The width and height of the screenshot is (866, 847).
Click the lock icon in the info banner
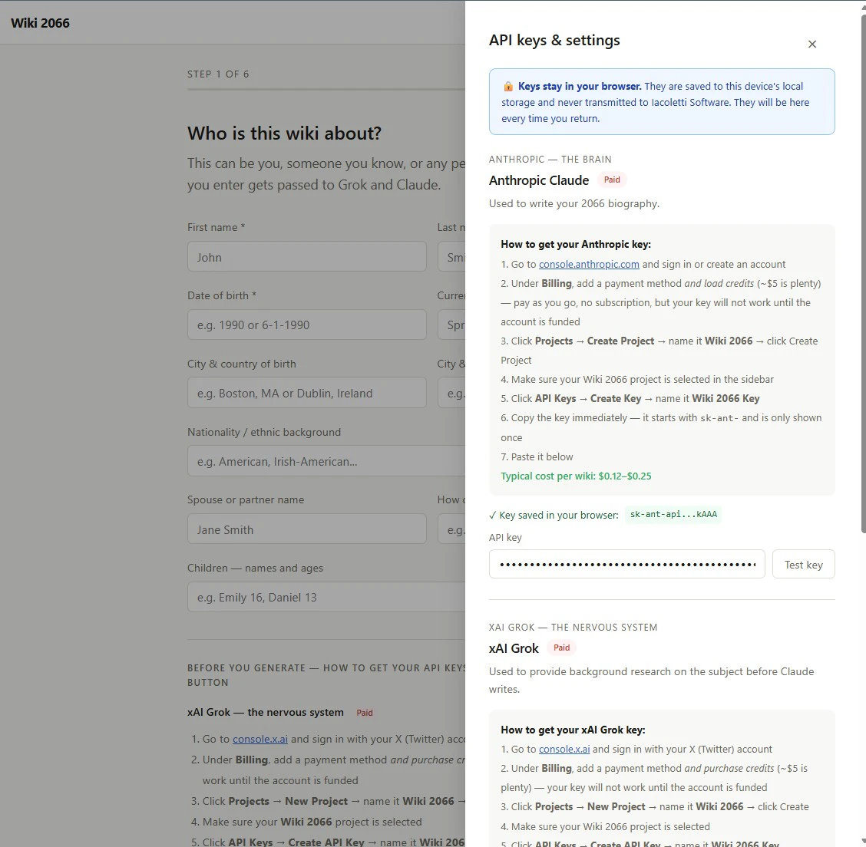507,87
